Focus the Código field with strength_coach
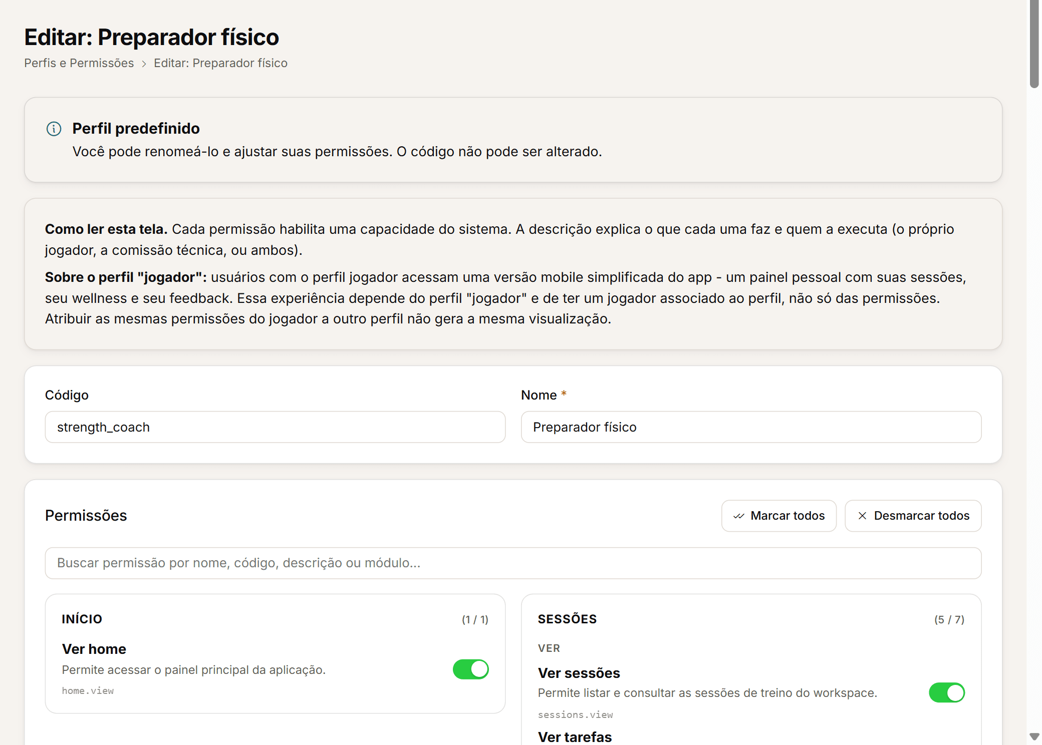Screen dimensions: 1042x745 (275, 427)
